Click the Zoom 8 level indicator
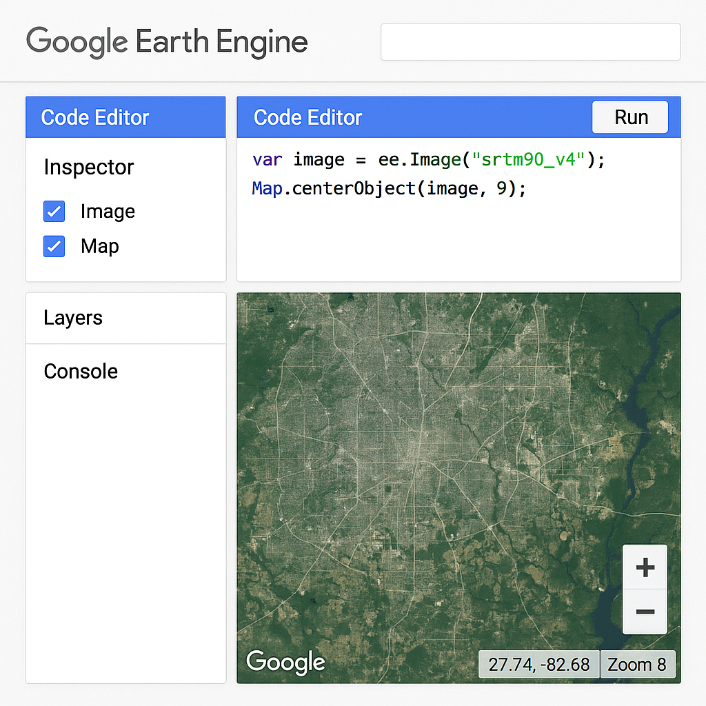 point(637,665)
